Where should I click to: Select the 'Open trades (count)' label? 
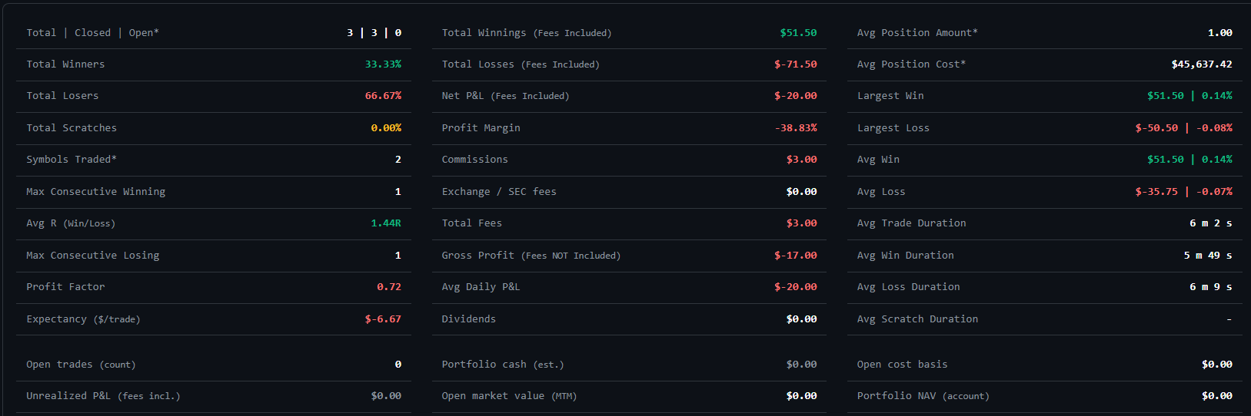[x=81, y=365]
